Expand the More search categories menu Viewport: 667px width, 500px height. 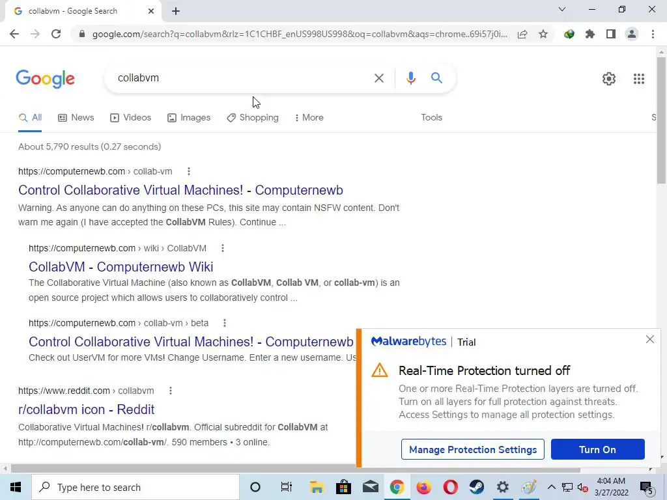pyautogui.click(x=309, y=118)
